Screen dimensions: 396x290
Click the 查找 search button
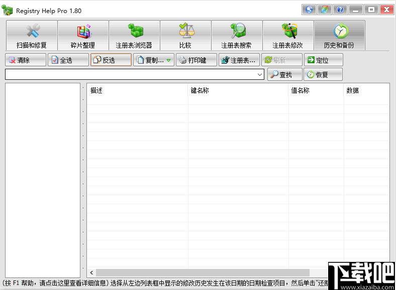coord(285,74)
